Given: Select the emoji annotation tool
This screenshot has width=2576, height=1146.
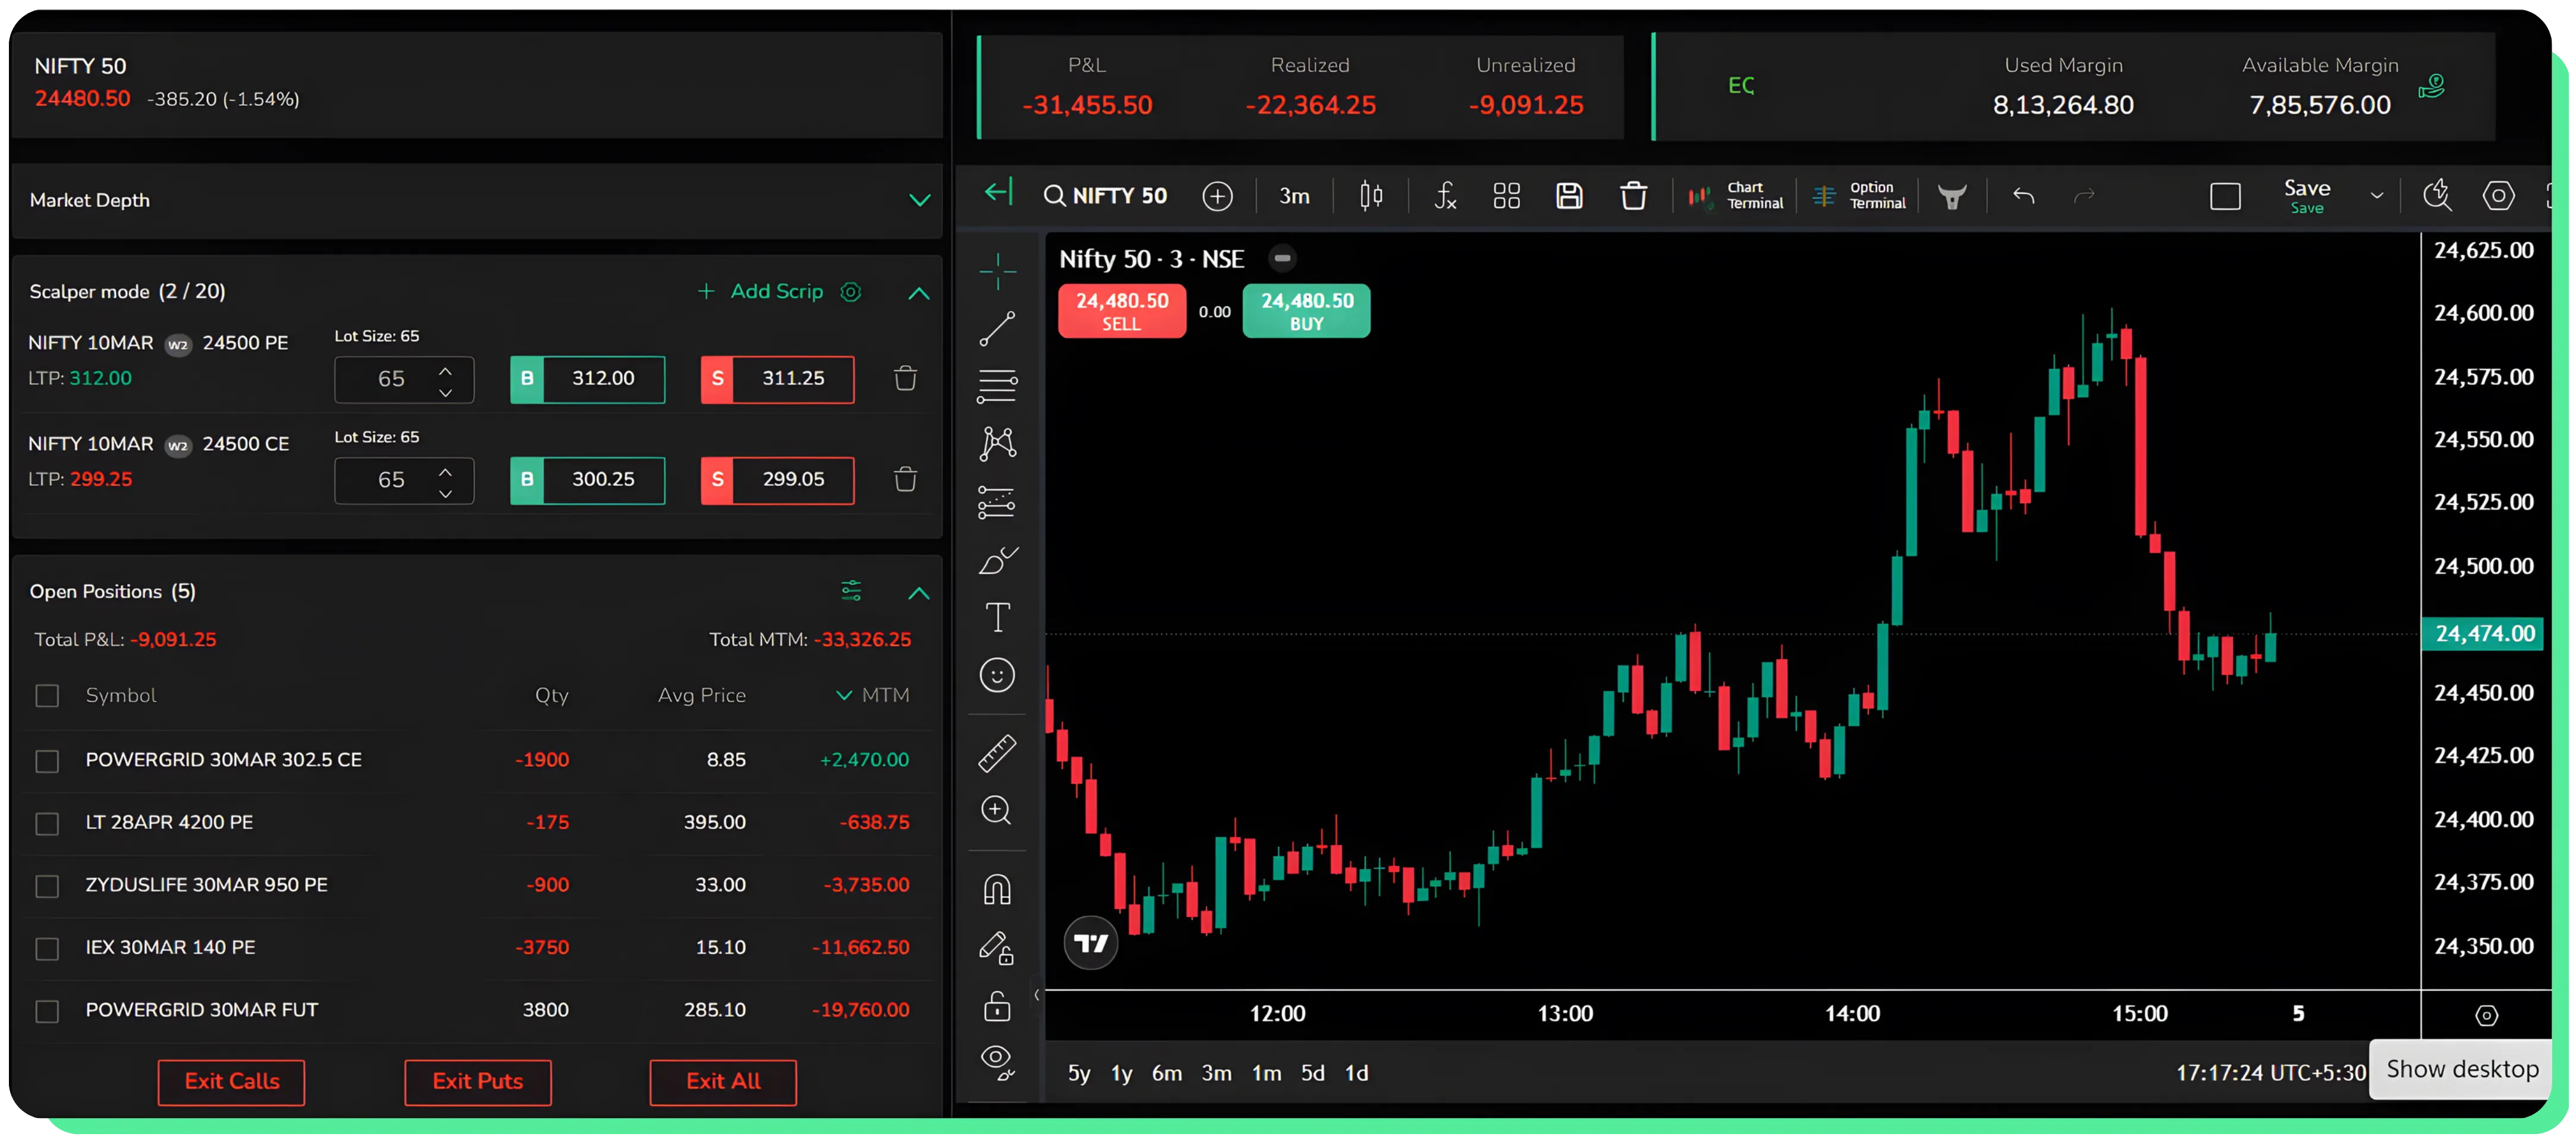Looking at the screenshot, I should point(997,676).
